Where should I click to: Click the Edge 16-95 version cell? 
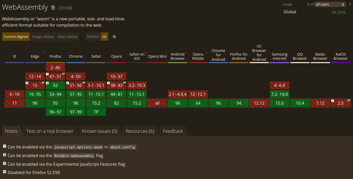[x=35, y=94]
